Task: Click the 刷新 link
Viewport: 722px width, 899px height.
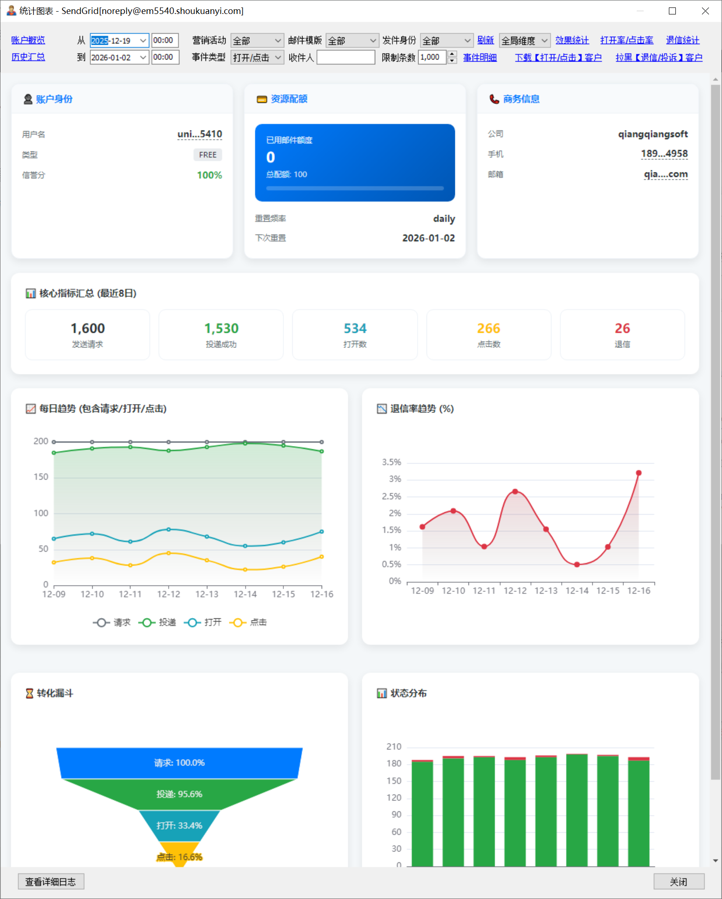Action: click(485, 40)
